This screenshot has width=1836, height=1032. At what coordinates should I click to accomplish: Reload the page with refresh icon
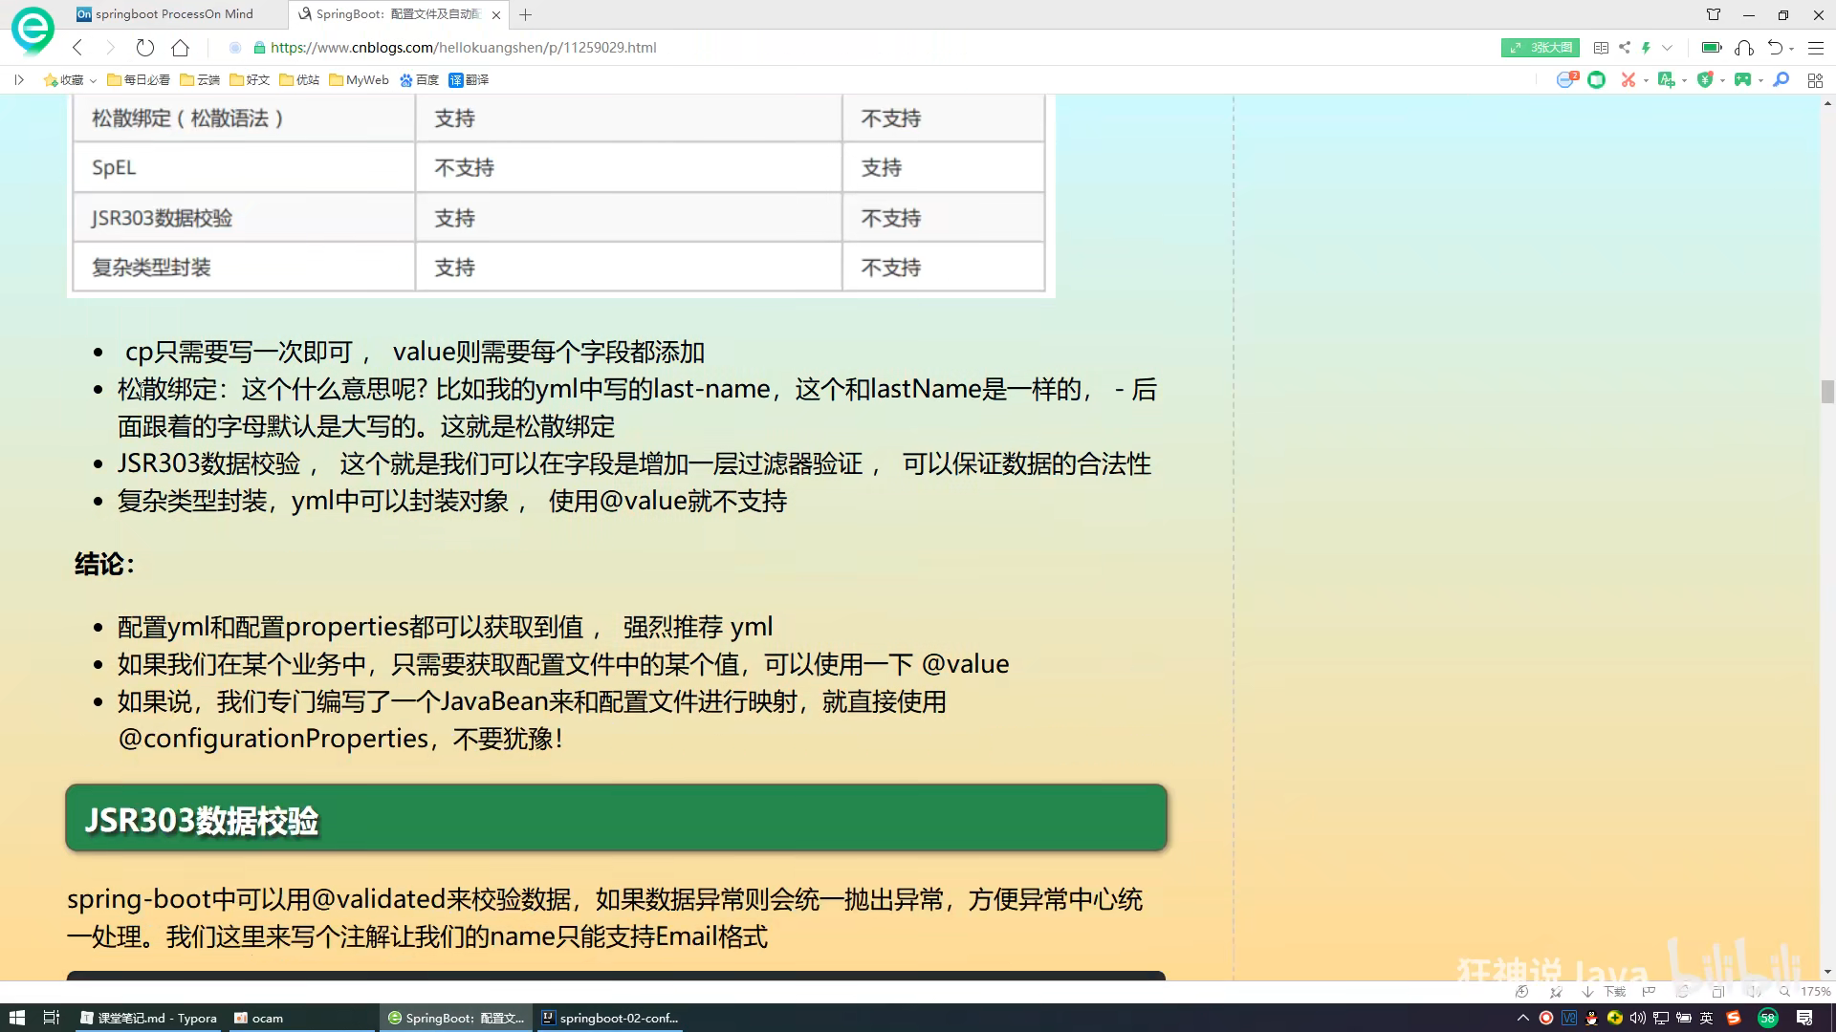144,48
